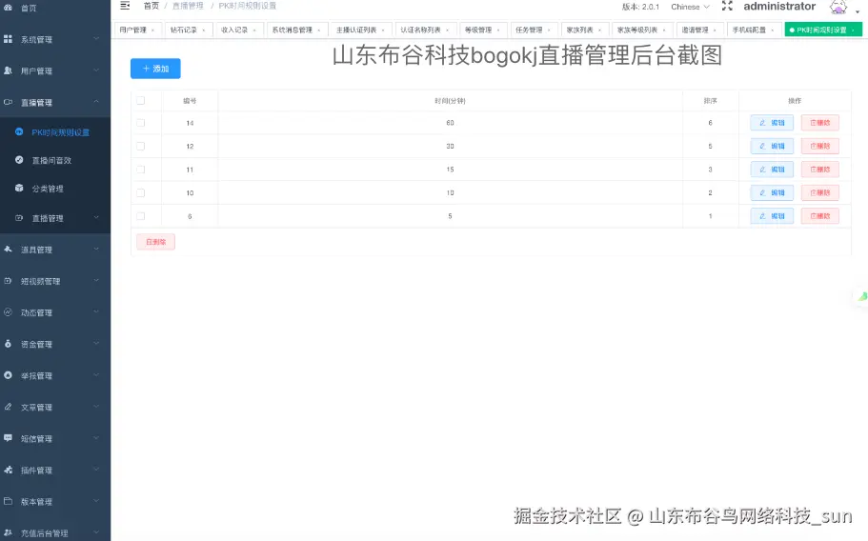The image size is (868, 541).
Task: Click the 动态管理 chart icon
Action: point(8,312)
